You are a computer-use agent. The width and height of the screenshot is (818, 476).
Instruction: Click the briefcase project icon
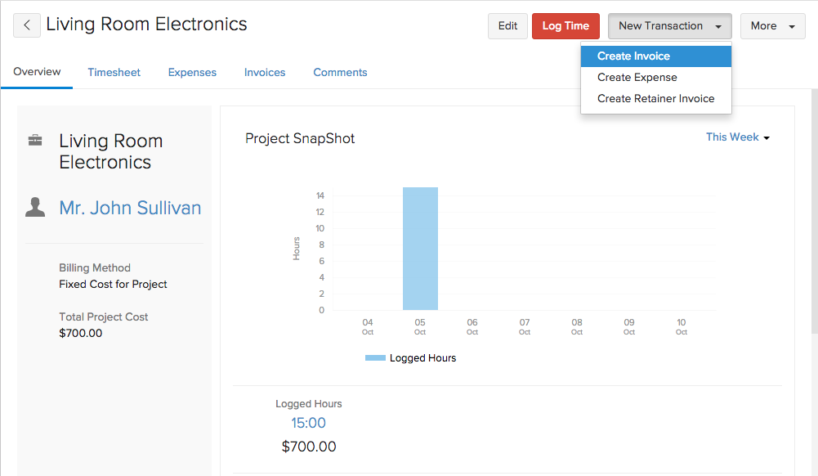[x=35, y=140]
